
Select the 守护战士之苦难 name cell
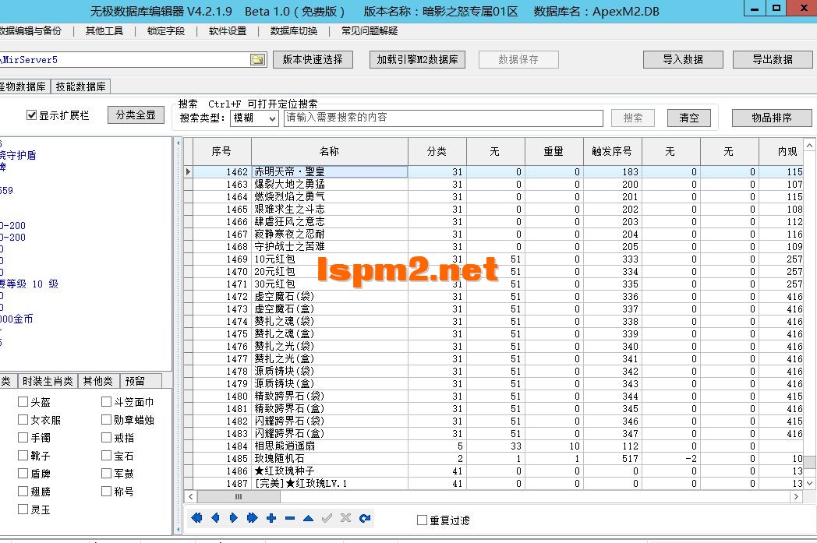(x=329, y=246)
